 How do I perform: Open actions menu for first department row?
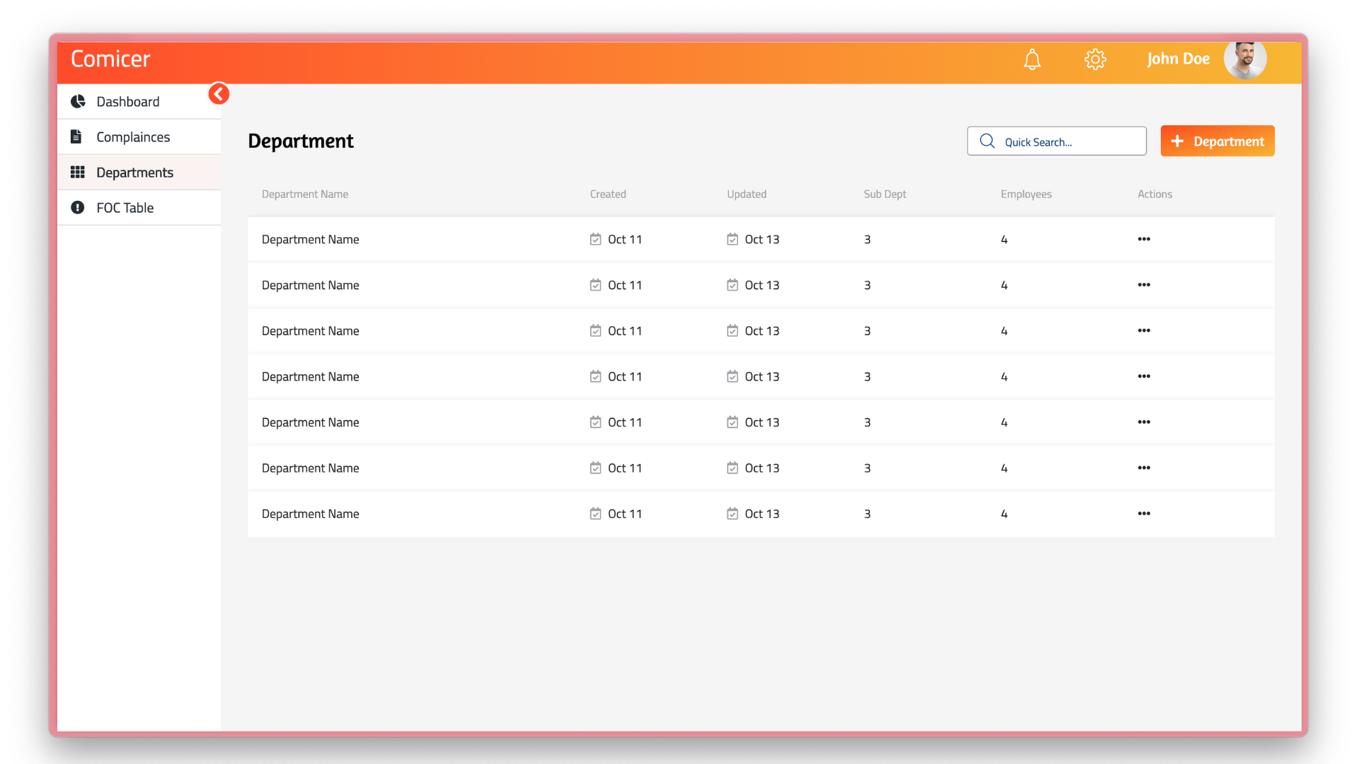coord(1144,239)
